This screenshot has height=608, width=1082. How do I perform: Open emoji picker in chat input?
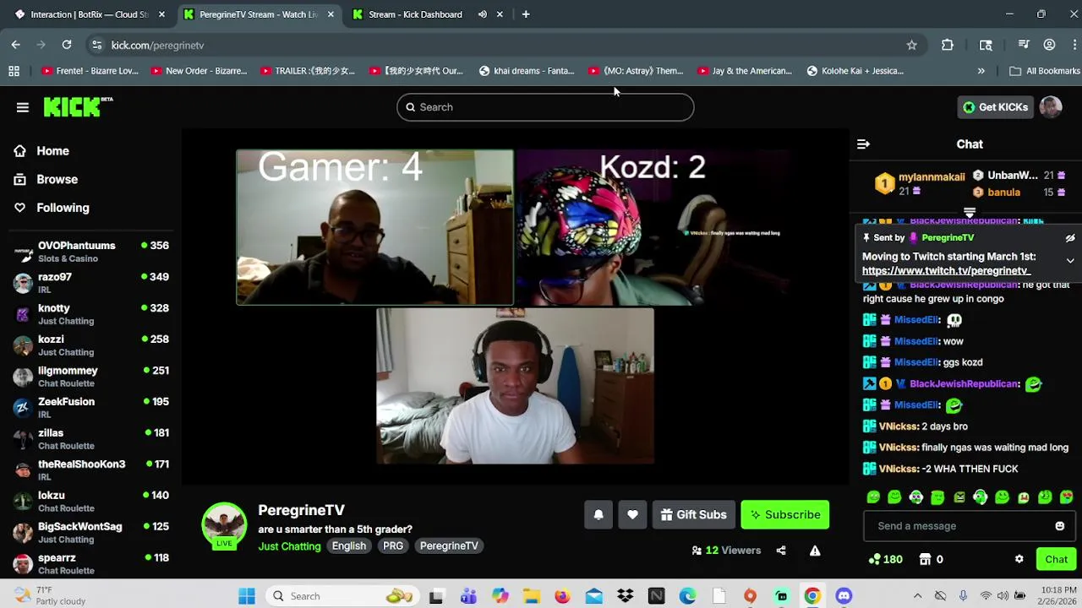pos(1059,526)
